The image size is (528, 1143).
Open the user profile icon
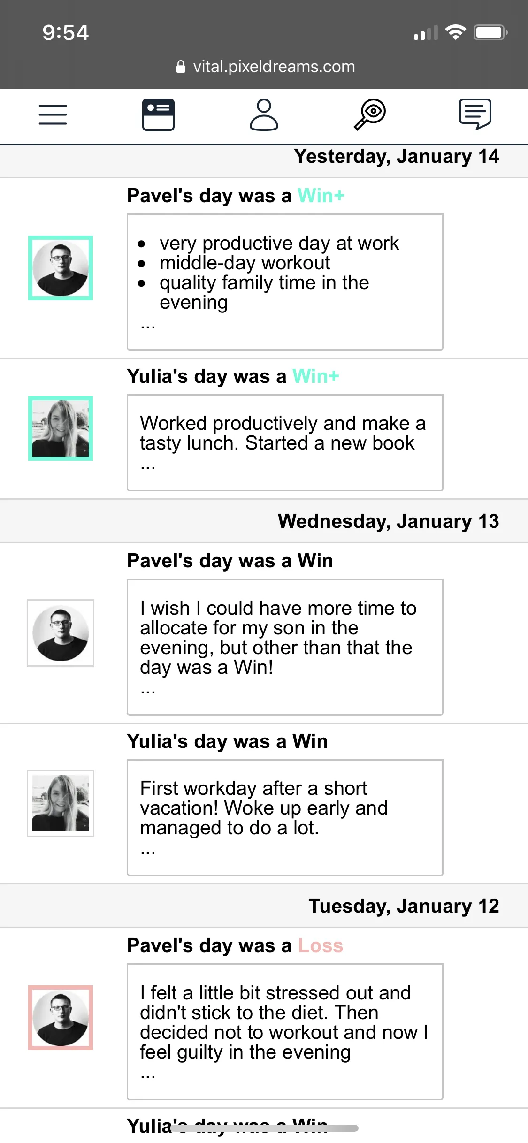[x=264, y=114]
